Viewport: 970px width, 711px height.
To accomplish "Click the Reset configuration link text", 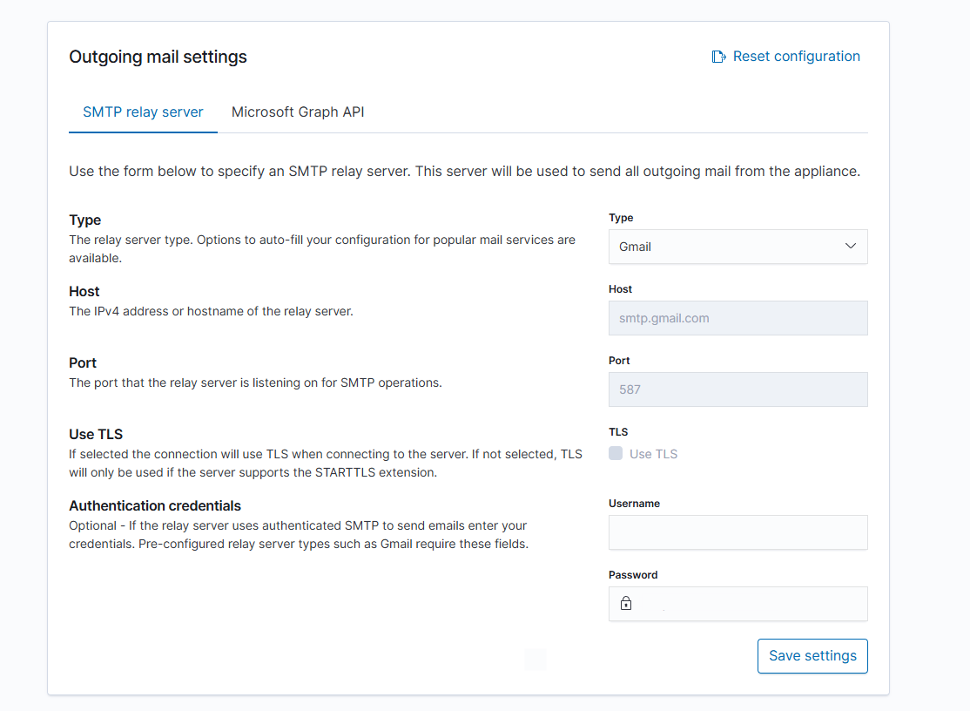I will point(796,57).
